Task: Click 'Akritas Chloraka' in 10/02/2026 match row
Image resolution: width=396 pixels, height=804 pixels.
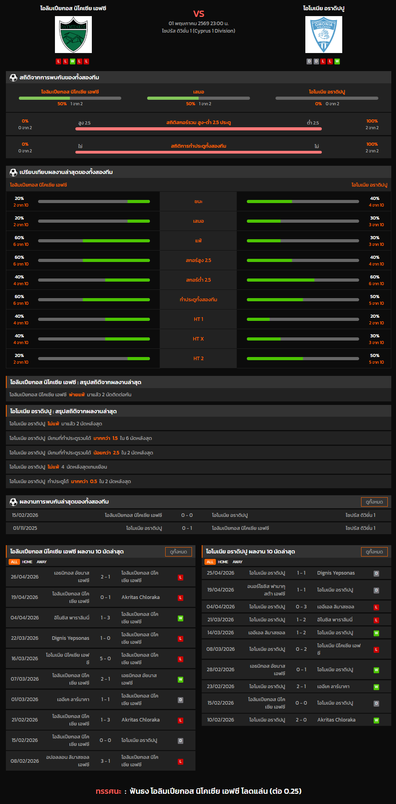Action: pyautogui.click(x=336, y=720)
